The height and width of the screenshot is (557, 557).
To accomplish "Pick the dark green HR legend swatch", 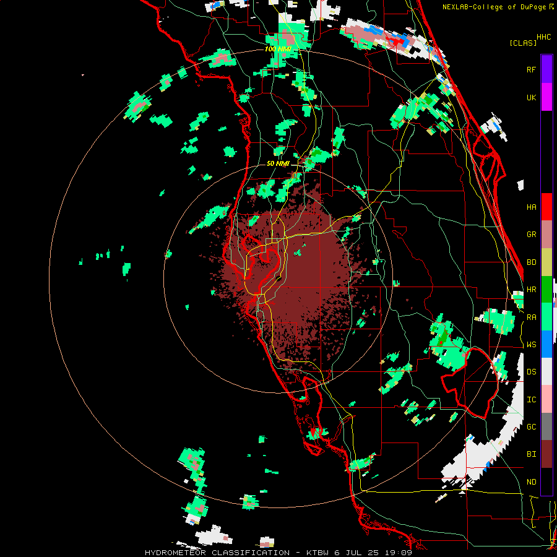I will tap(546, 290).
